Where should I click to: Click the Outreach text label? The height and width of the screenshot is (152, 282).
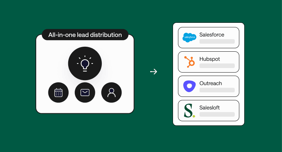(x=211, y=83)
